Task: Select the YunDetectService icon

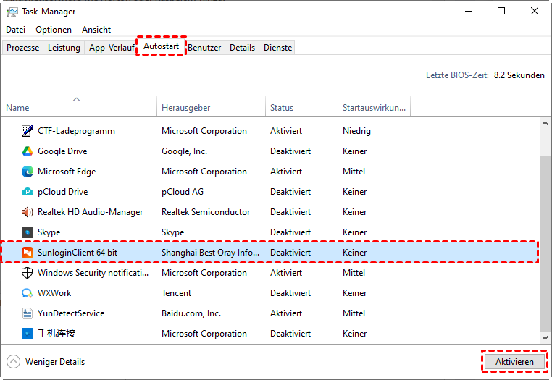Action: tap(27, 313)
